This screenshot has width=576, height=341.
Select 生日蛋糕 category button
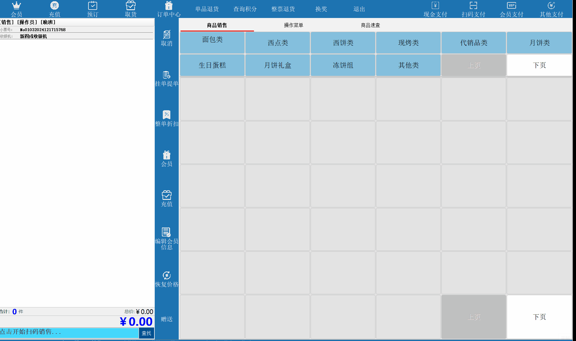(212, 65)
